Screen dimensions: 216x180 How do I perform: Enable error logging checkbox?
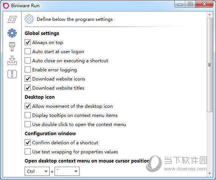coord(28,70)
